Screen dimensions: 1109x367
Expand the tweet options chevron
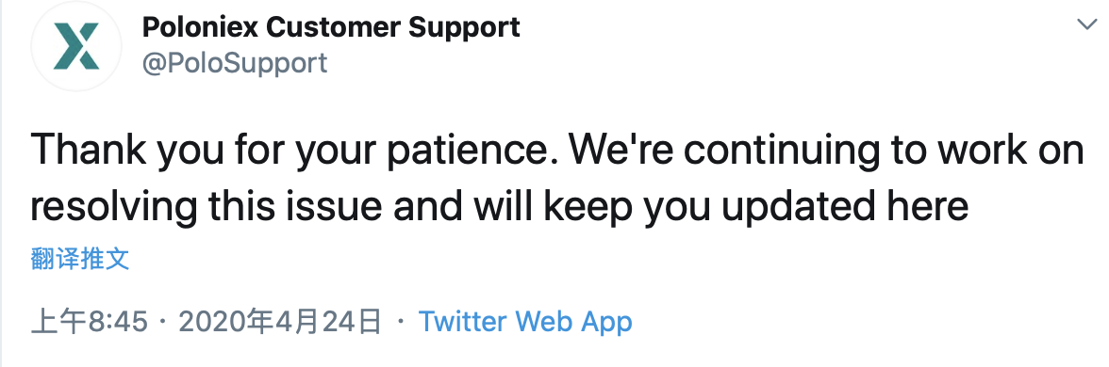point(1086,24)
